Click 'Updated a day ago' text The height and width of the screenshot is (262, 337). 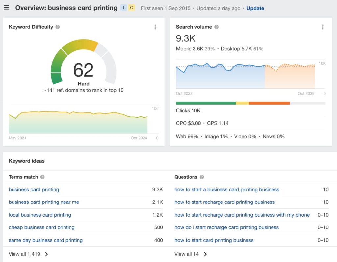[x=219, y=8]
